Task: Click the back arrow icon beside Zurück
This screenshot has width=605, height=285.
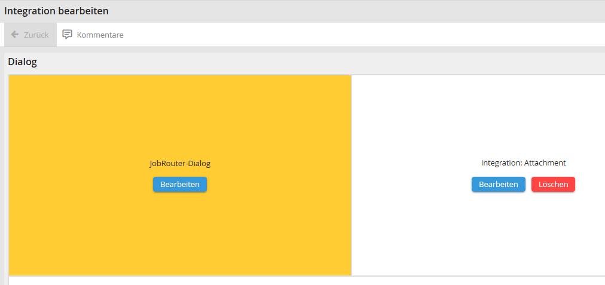Action: pos(15,35)
